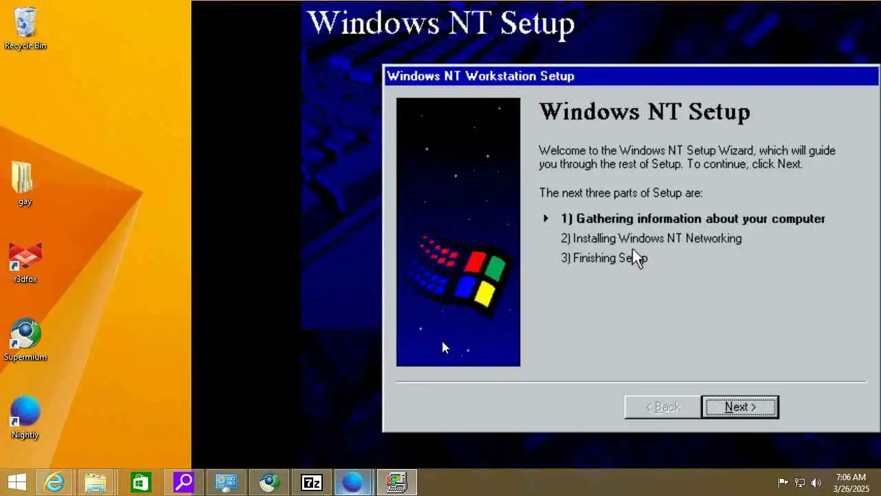Viewport: 881px width, 496px height.
Task: Click the Windows NT Workstation Setup title bar
Action: coord(630,76)
